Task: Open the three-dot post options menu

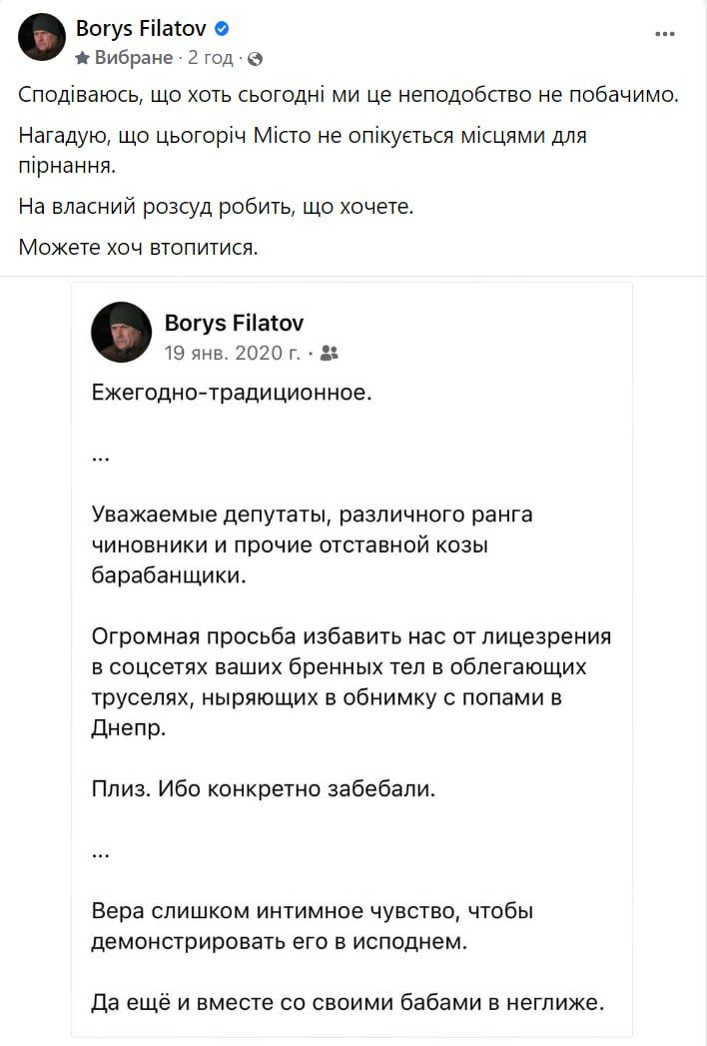Action: click(x=665, y=34)
